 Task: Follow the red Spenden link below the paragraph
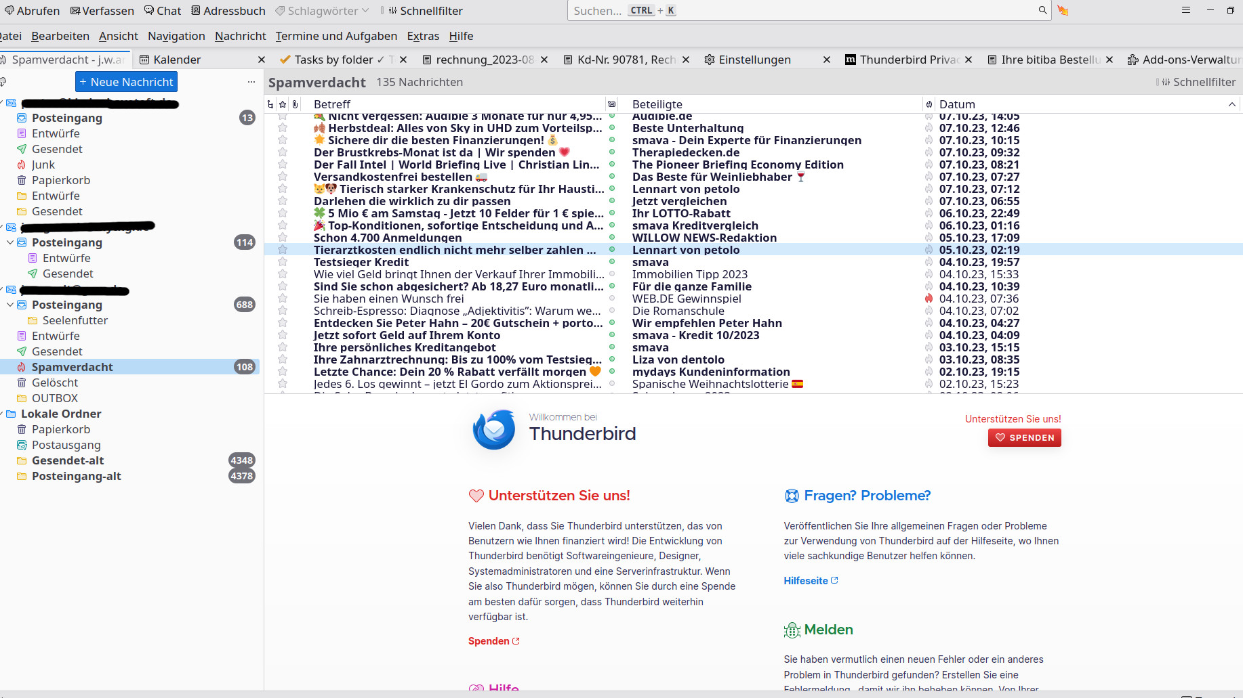pyautogui.click(x=494, y=641)
